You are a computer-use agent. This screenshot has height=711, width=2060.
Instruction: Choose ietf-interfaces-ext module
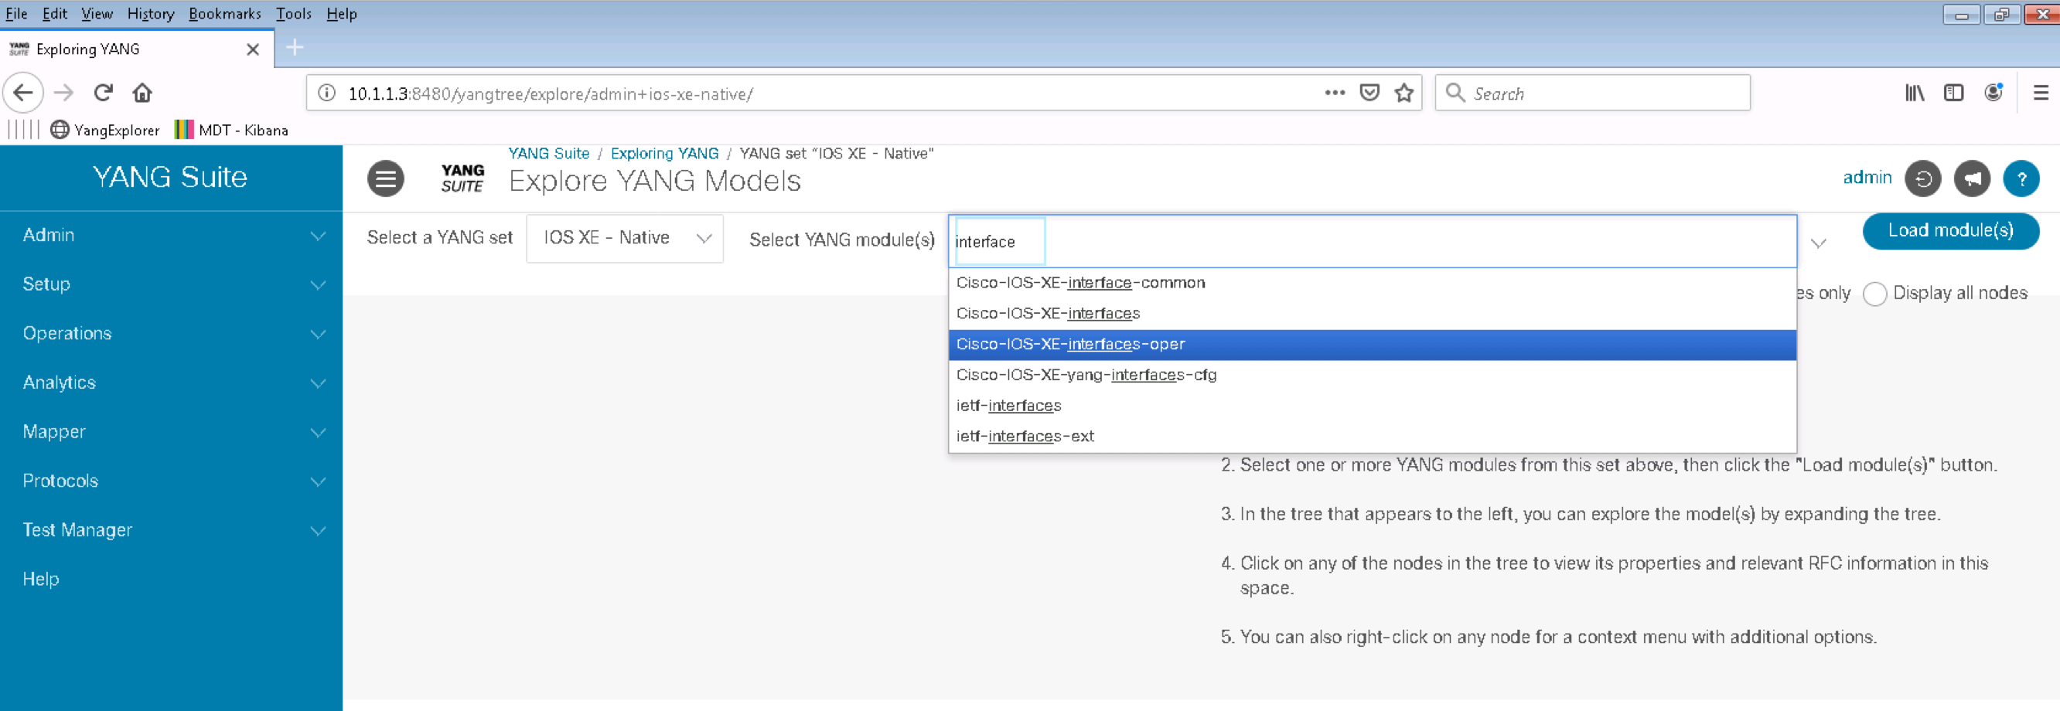[1373, 436]
